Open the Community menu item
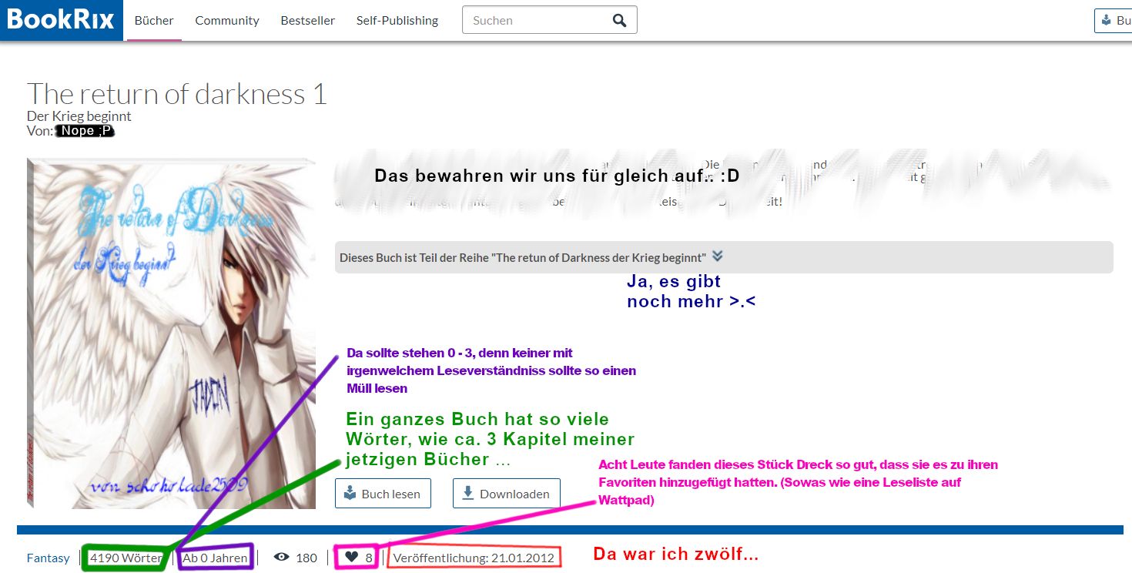 click(x=227, y=21)
